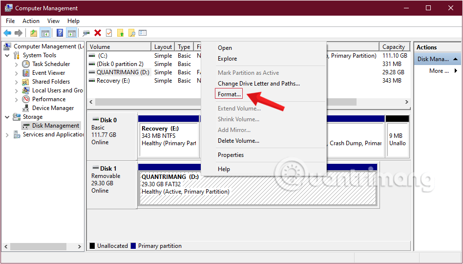Expand Services and Applications node arrow
This screenshot has height=264, width=463.
pos(7,135)
